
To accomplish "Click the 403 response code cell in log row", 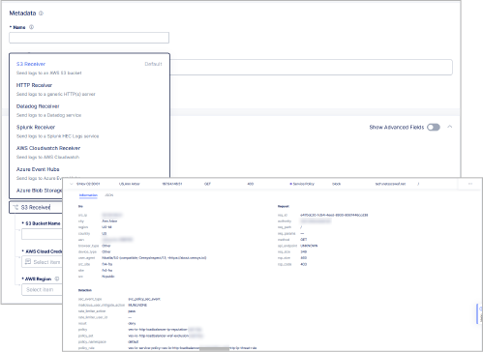I will click(x=251, y=184).
